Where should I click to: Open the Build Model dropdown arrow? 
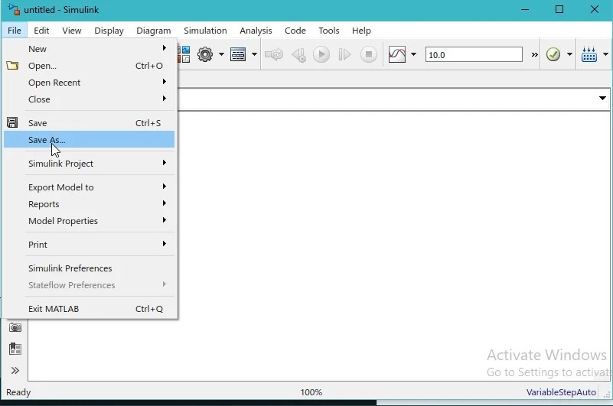605,54
